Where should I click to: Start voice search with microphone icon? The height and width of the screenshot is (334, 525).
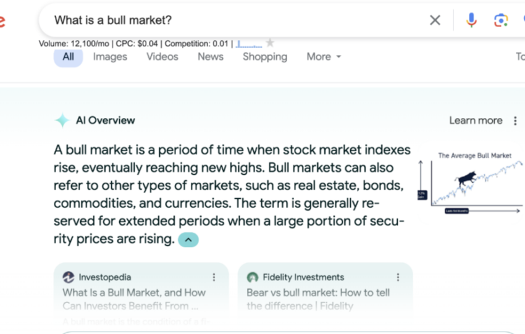click(471, 20)
